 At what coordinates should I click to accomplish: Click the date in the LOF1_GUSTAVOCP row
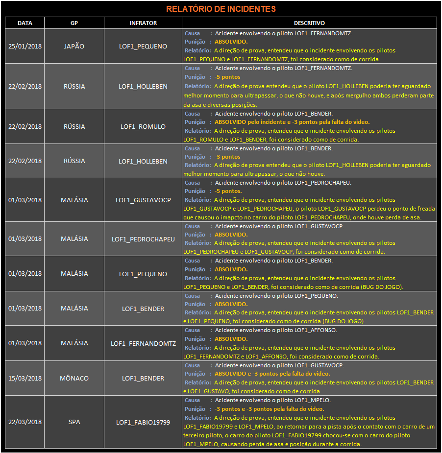[25, 200]
